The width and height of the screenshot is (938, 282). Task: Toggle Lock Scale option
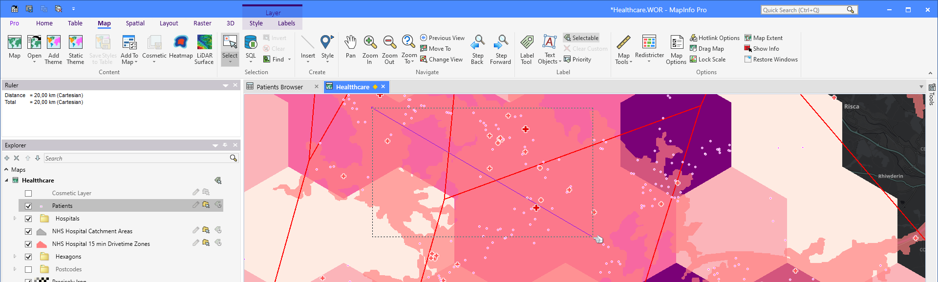coord(707,60)
